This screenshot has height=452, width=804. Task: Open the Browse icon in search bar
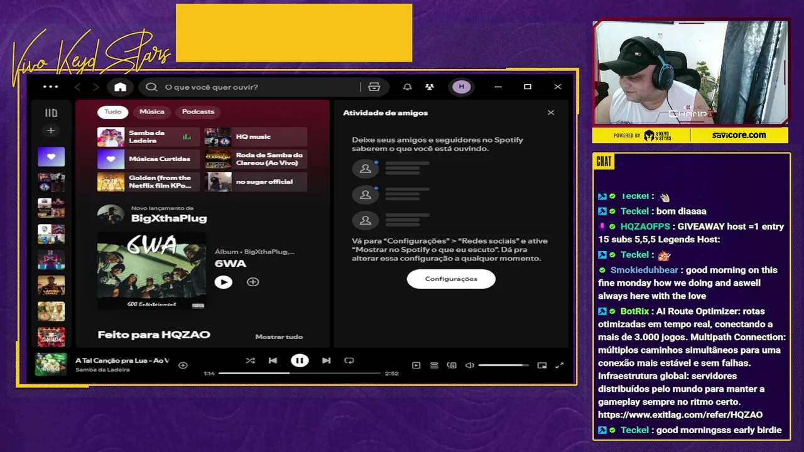tap(374, 87)
